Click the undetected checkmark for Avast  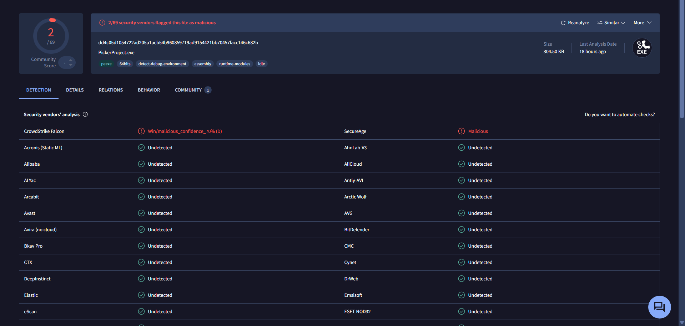(141, 213)
